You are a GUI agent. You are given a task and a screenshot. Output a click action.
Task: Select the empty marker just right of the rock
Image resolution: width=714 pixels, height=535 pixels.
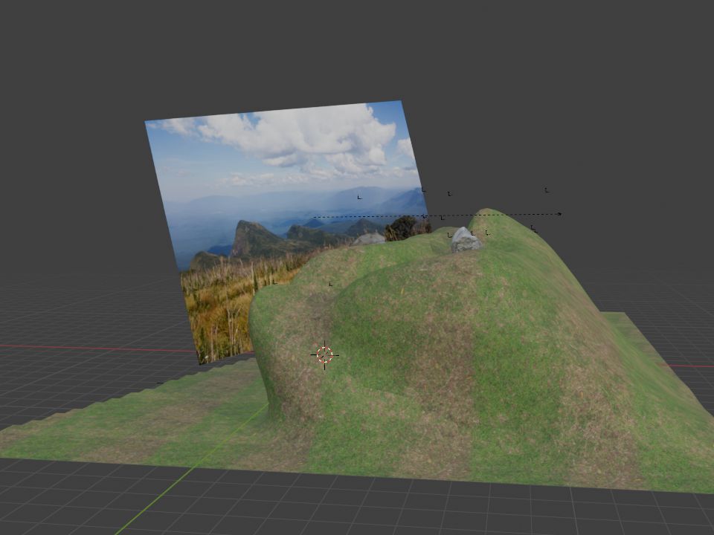[x=487, y=233]
